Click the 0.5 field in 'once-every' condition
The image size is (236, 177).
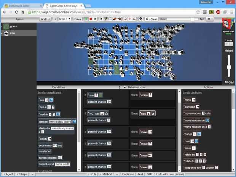point(55,145)
